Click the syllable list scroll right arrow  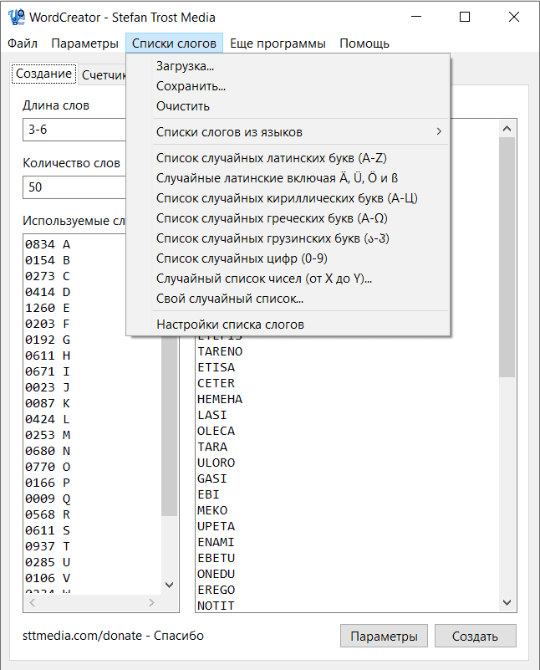pos(151,602)
